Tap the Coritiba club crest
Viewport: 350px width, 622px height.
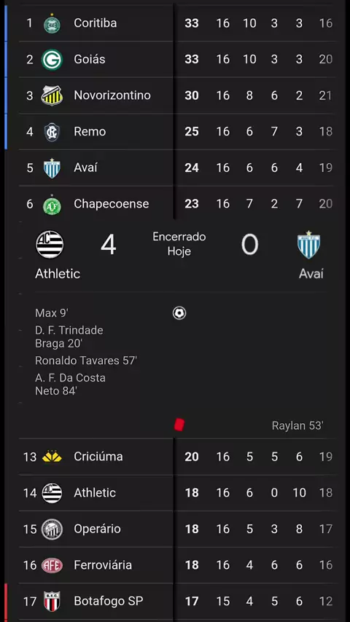pos(52,23)
